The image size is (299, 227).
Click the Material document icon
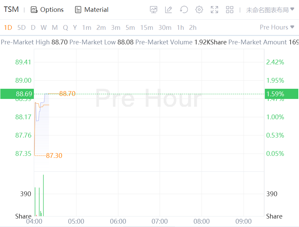pos(78,10)
